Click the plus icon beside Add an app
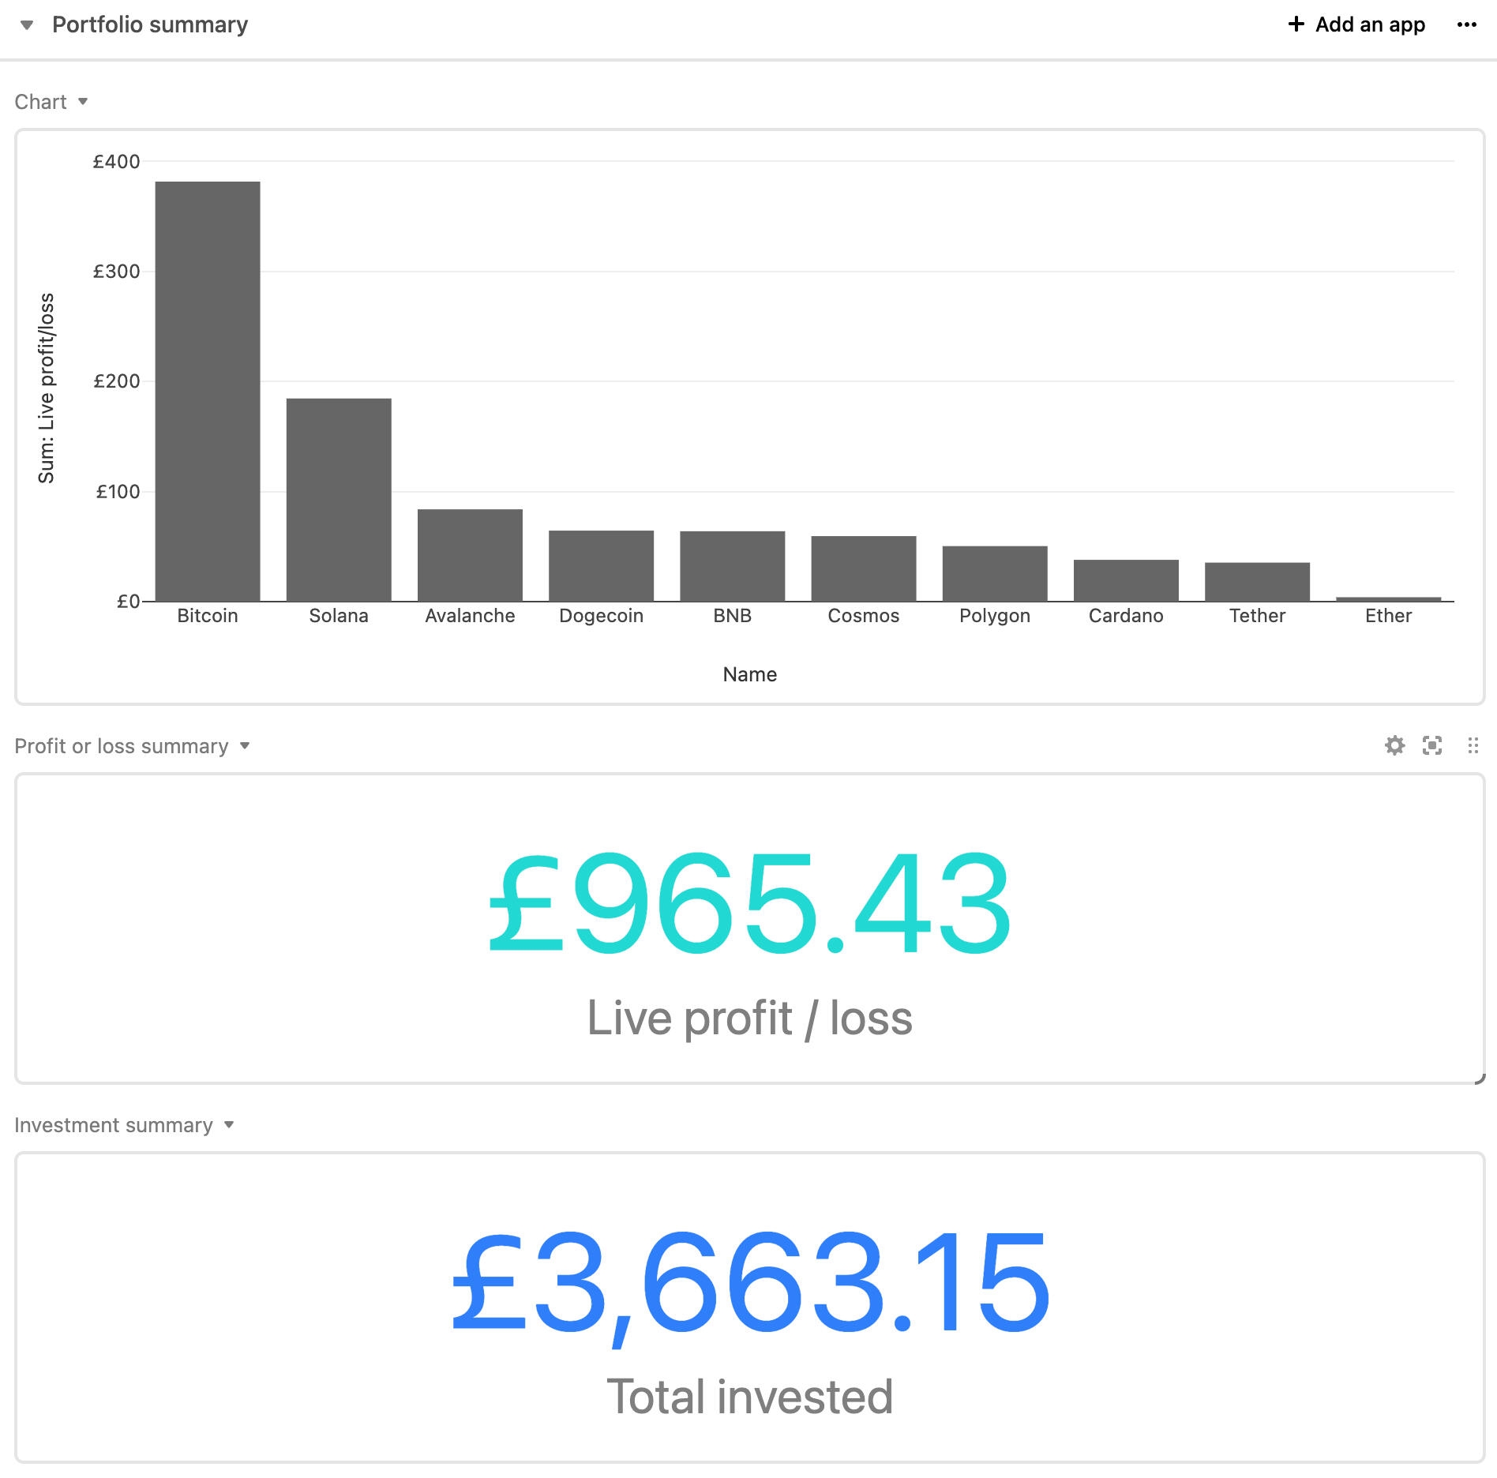 coord(1296,24)
